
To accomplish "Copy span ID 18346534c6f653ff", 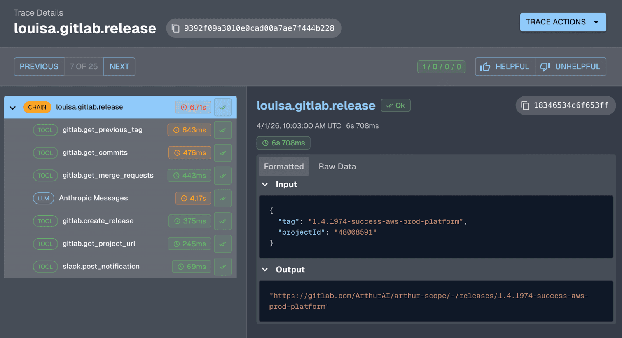I will coord(525,106).
